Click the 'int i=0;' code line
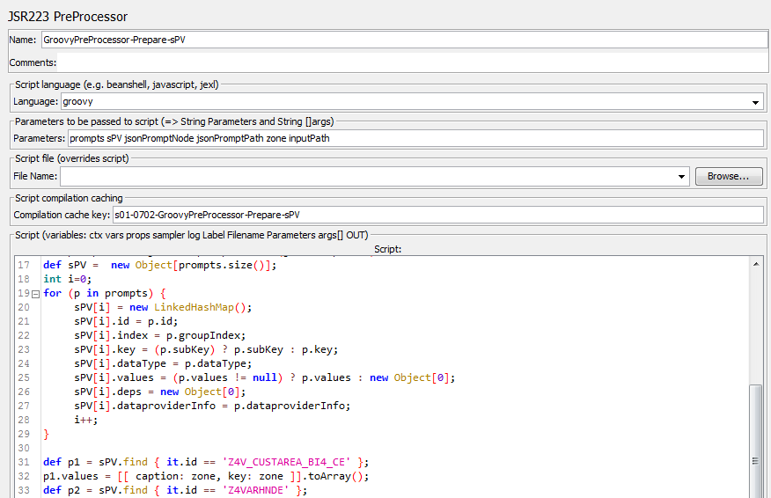 (x=68, y=279)
